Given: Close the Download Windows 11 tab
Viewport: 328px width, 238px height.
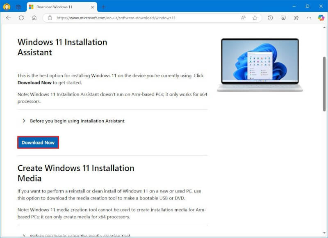Looking at the screenshot, I should coord(93,7).
